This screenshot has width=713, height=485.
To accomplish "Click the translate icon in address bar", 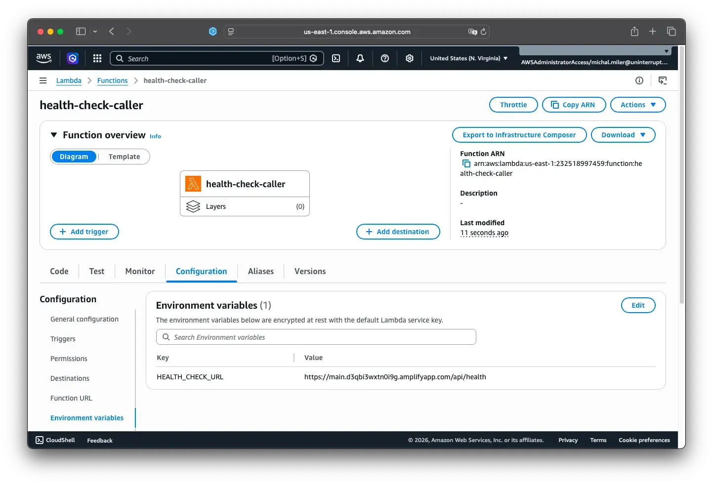I will (x=472, y=32).
